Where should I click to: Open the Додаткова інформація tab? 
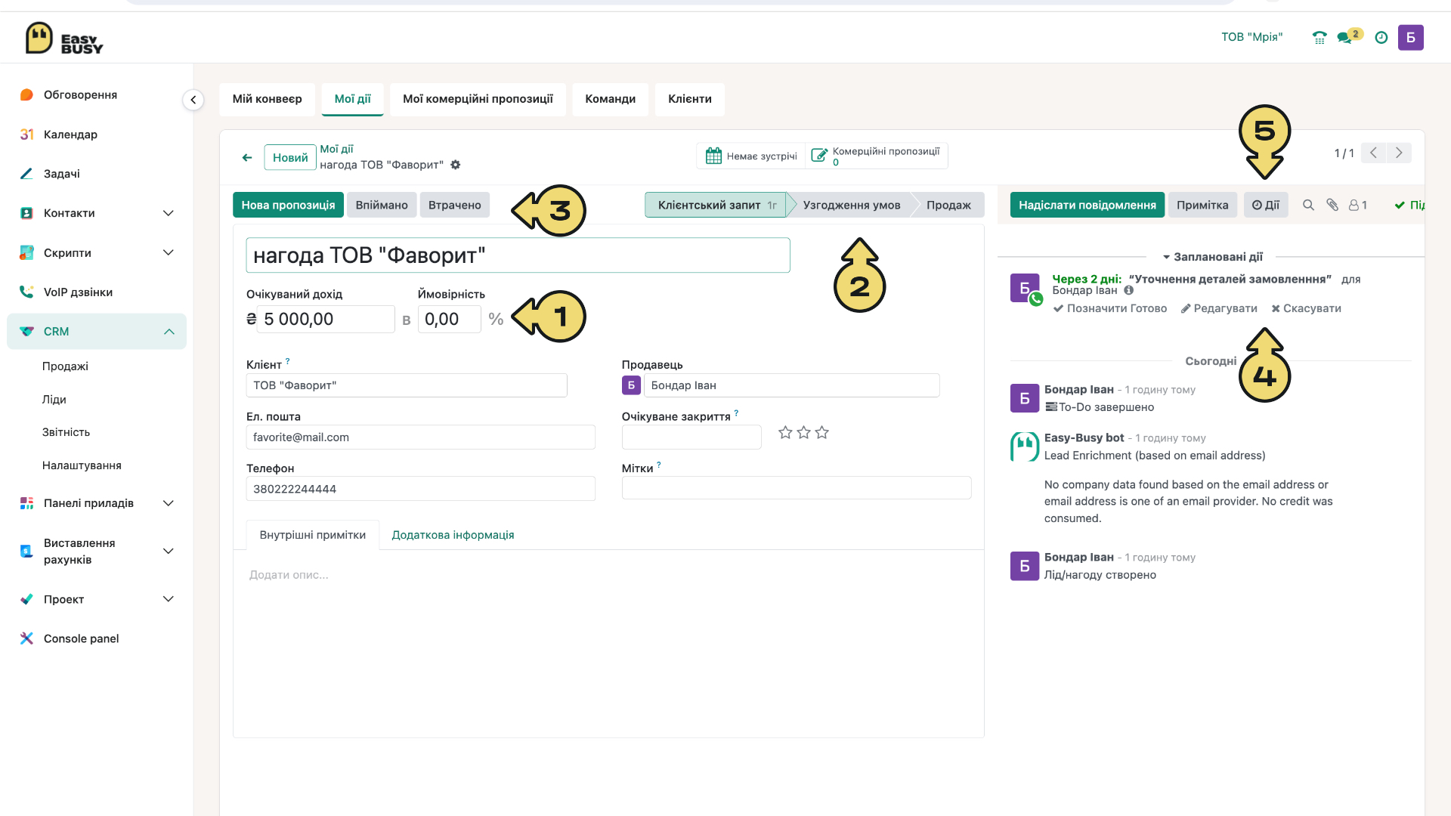(x=453, y=535)
